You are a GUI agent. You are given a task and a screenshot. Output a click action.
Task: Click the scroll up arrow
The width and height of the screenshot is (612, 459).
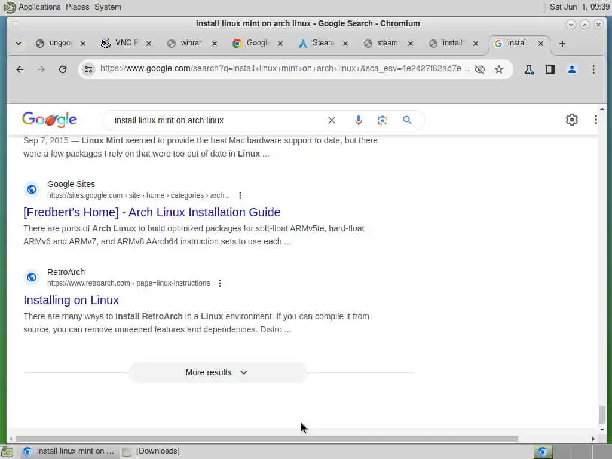click(602, 109)
